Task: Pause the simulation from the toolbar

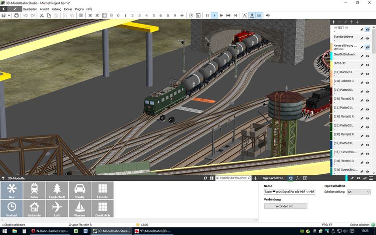Action: [207, 16]
